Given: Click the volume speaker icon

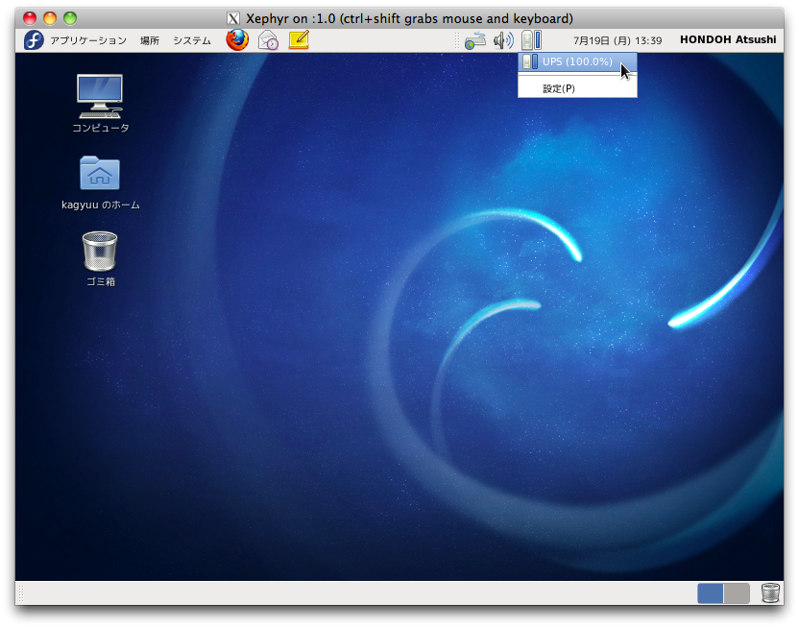Looking at the screenshot, I should point(503,40).
